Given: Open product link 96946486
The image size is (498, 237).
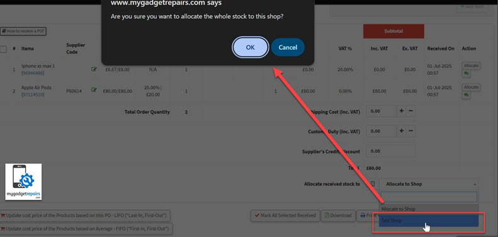Looking at the screenshot, I should 33,73.
